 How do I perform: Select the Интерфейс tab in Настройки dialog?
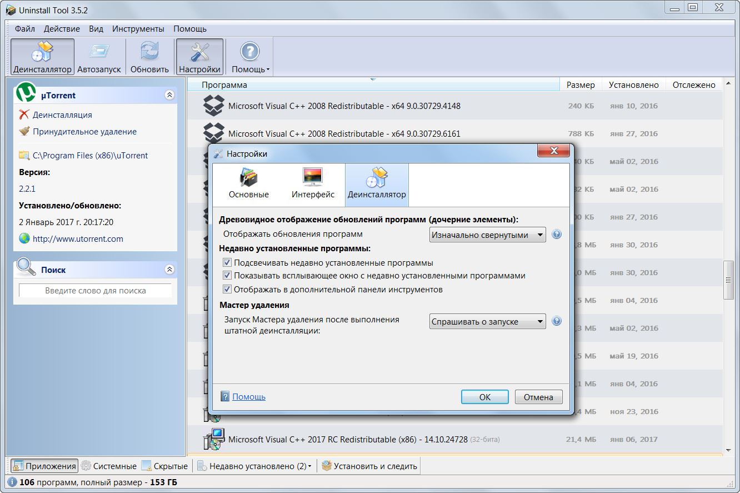pyautogui.click(x=313, y=185)
